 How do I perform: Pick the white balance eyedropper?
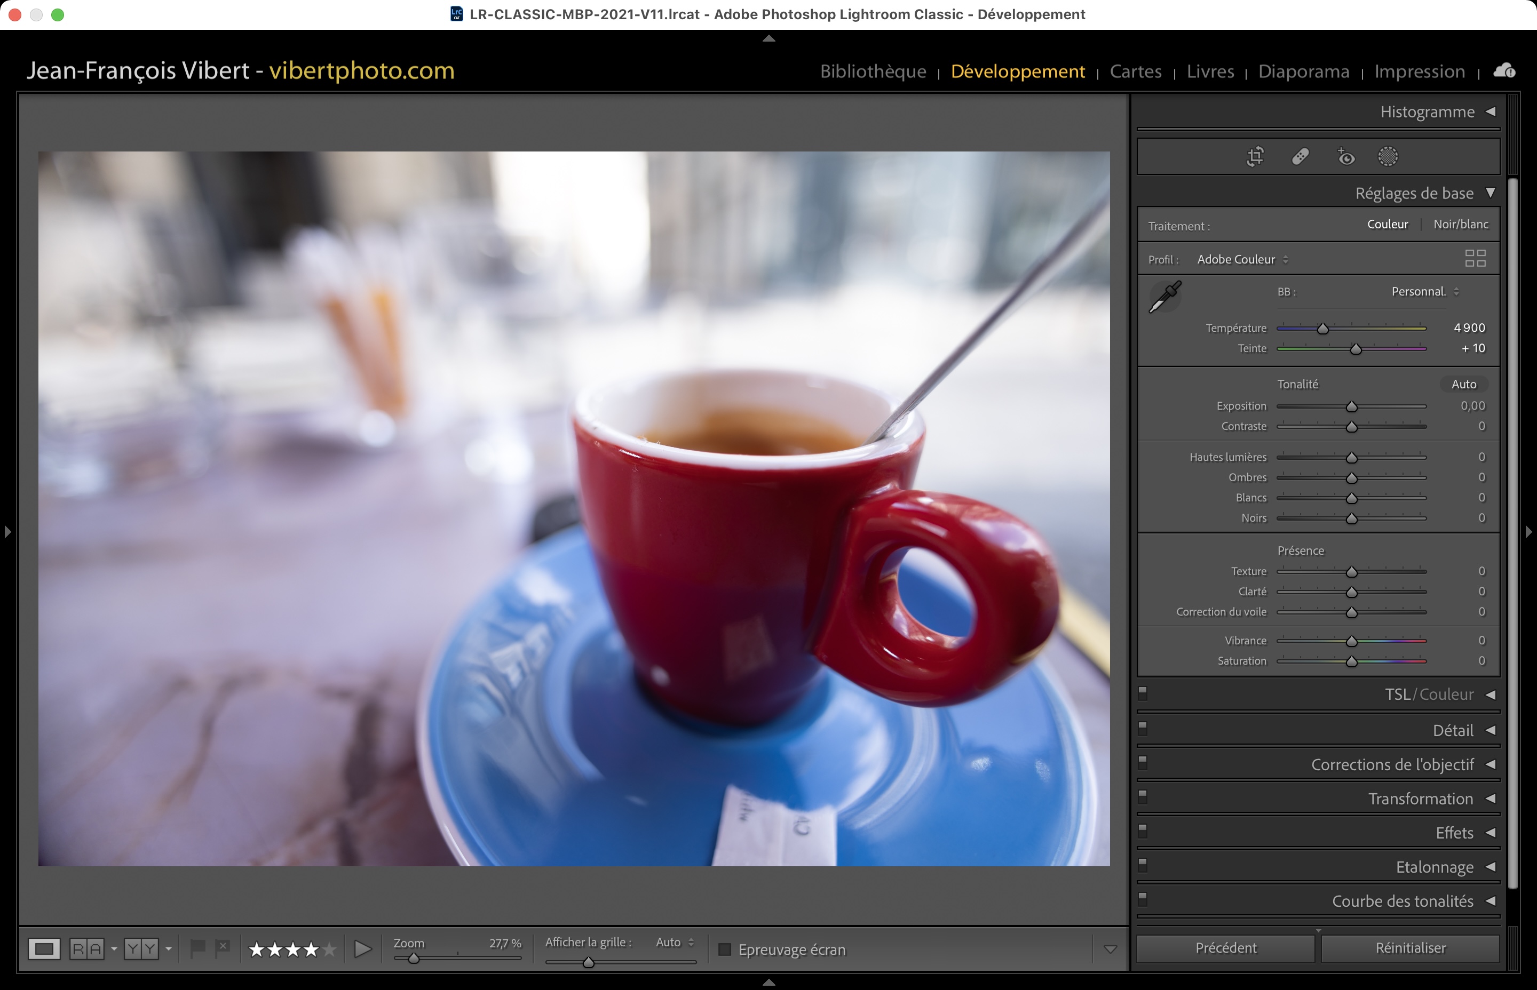1164,297
